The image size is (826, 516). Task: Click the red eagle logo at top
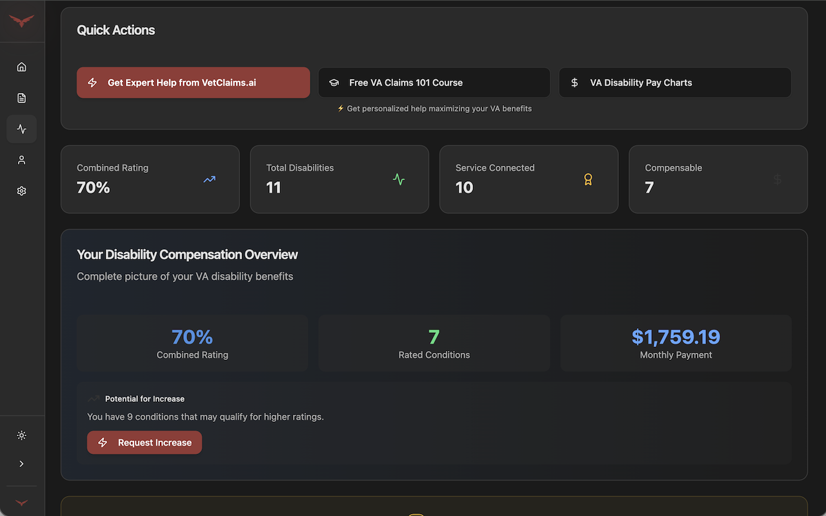coord(21,21)
